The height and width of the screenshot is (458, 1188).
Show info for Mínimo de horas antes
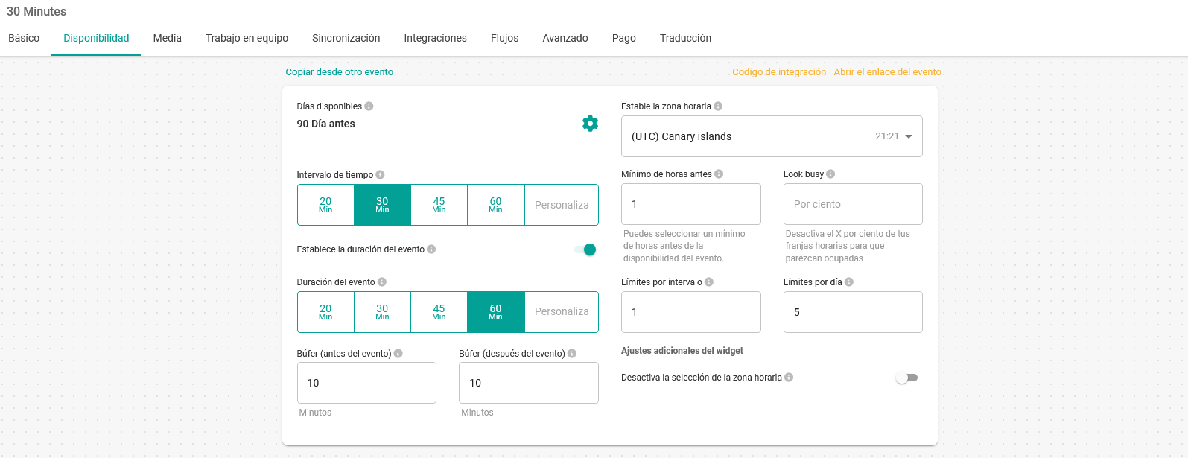[x=719, y=174]
